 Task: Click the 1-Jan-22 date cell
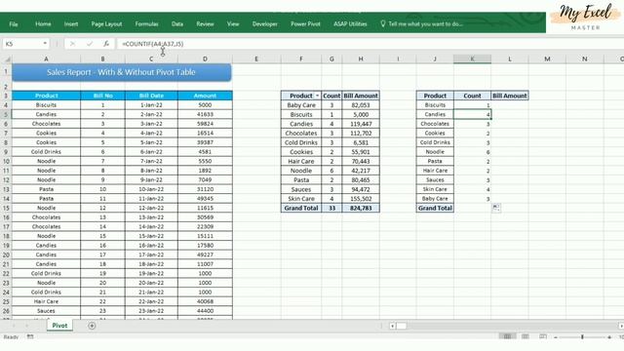coord(151,105)
